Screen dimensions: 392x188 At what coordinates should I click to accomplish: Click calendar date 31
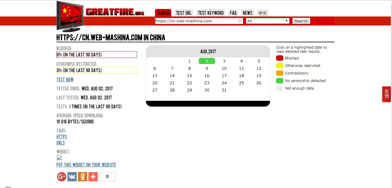tap(224, 90)
